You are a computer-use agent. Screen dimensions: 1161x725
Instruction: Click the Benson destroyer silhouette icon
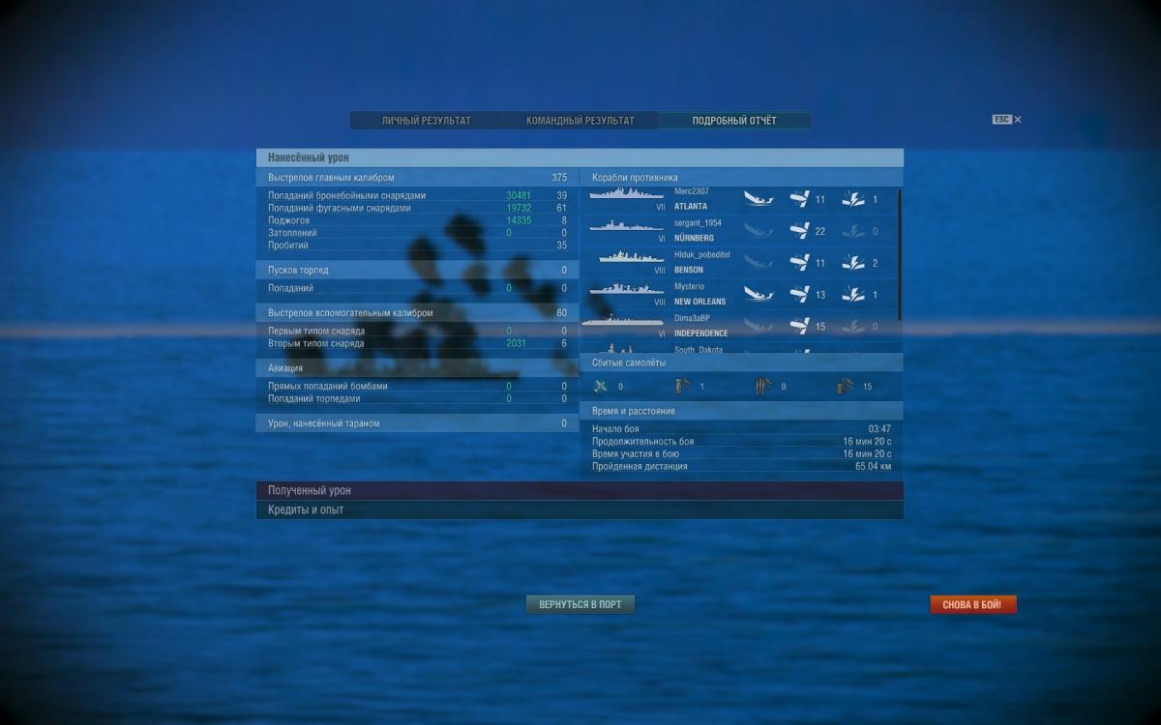[x=630, y=259]
